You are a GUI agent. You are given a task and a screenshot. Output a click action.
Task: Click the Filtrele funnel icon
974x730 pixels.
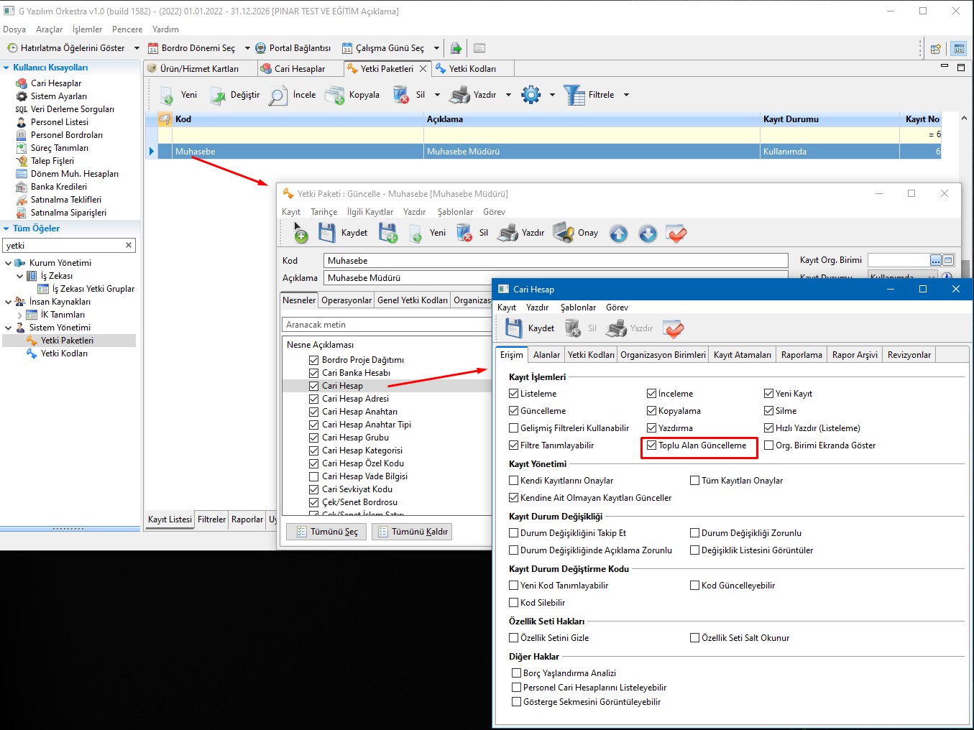click(x=574, y=96)
